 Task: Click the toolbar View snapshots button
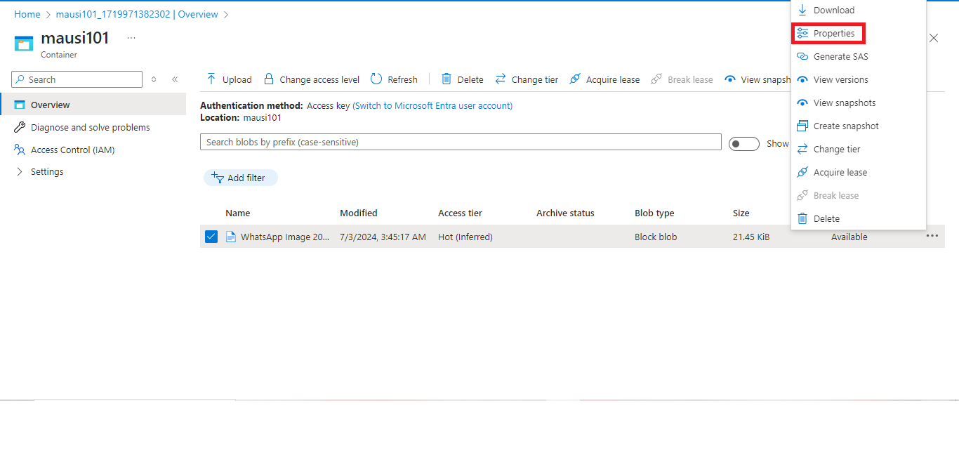click(758, 79)
